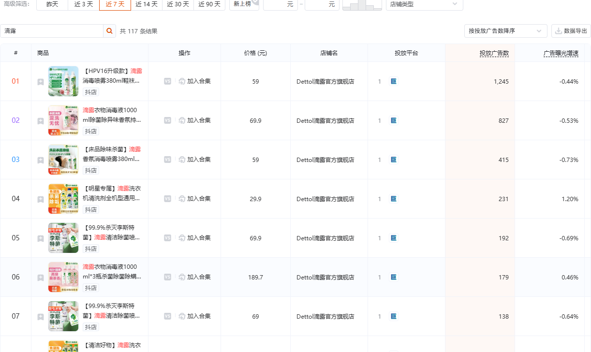Bookmark the product in row 01

41,82
